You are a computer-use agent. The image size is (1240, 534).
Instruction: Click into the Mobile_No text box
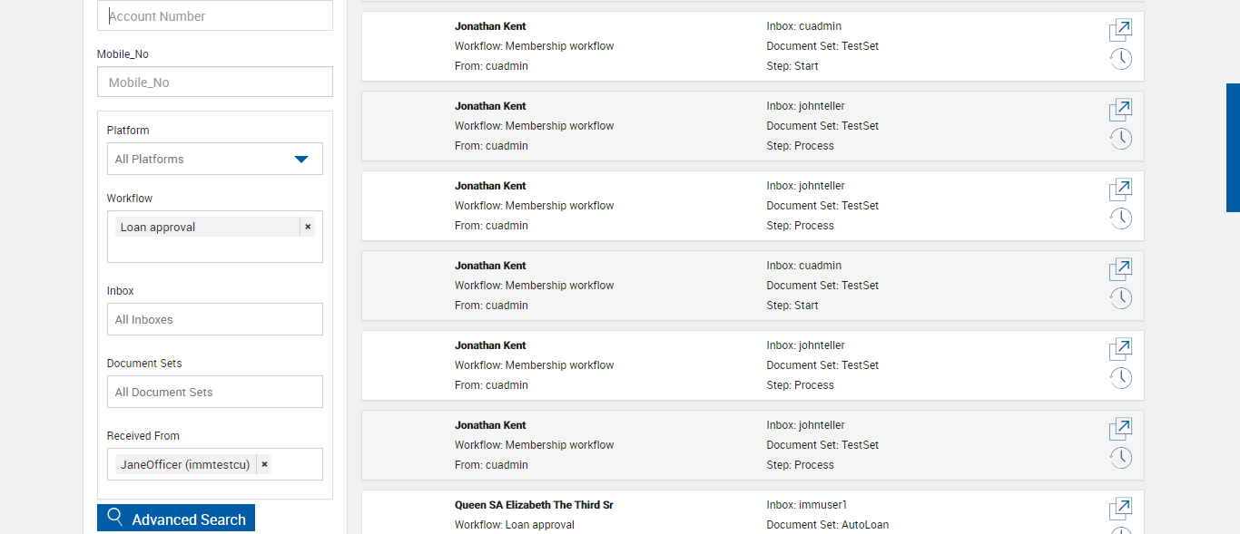(x=214, y=83)
